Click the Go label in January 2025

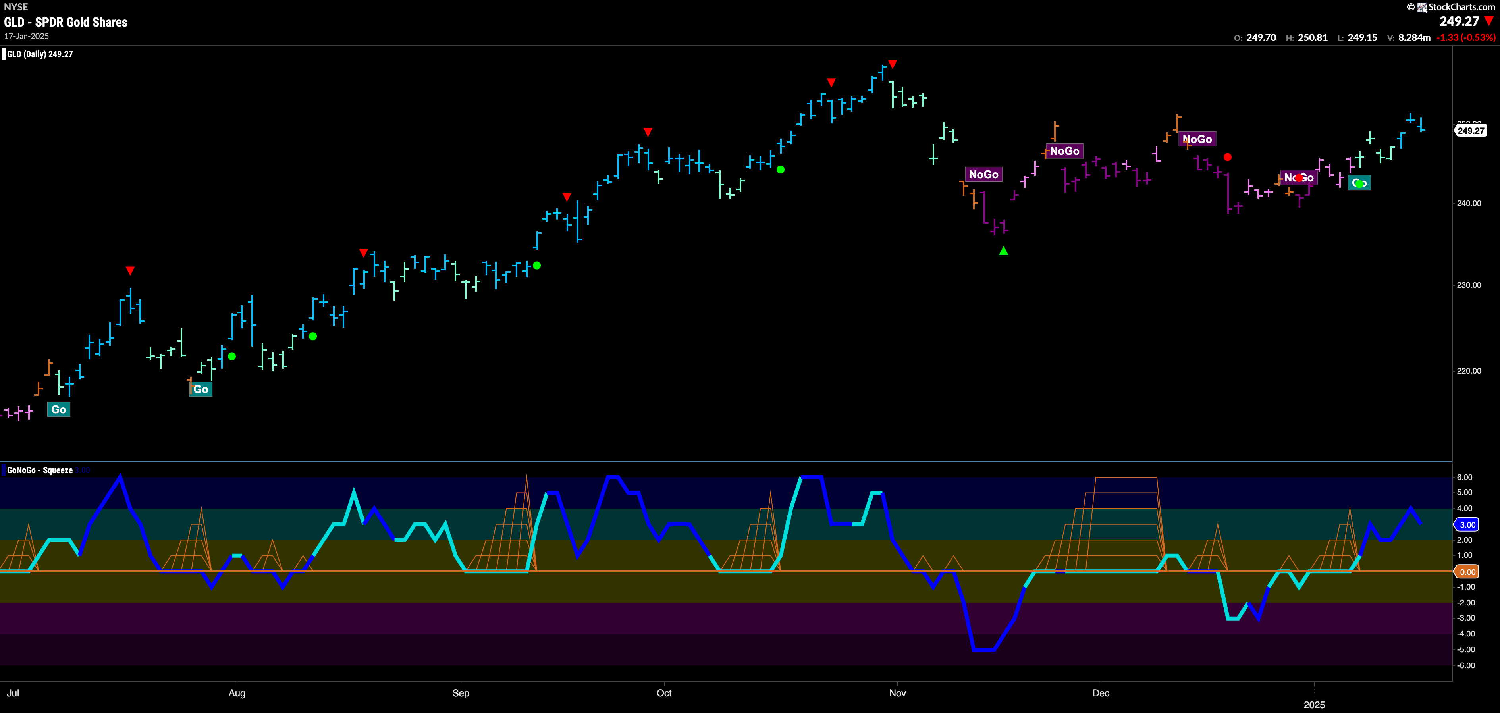pos(1360,183)
